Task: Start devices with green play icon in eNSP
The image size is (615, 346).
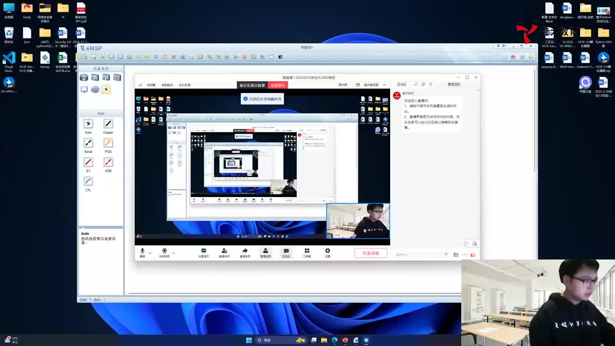Action: [235, 57]
